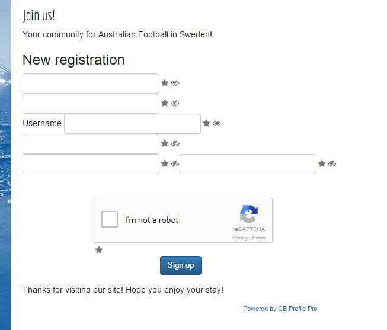Click the Sign up button

pyautogui.click(x=181, y=265)
